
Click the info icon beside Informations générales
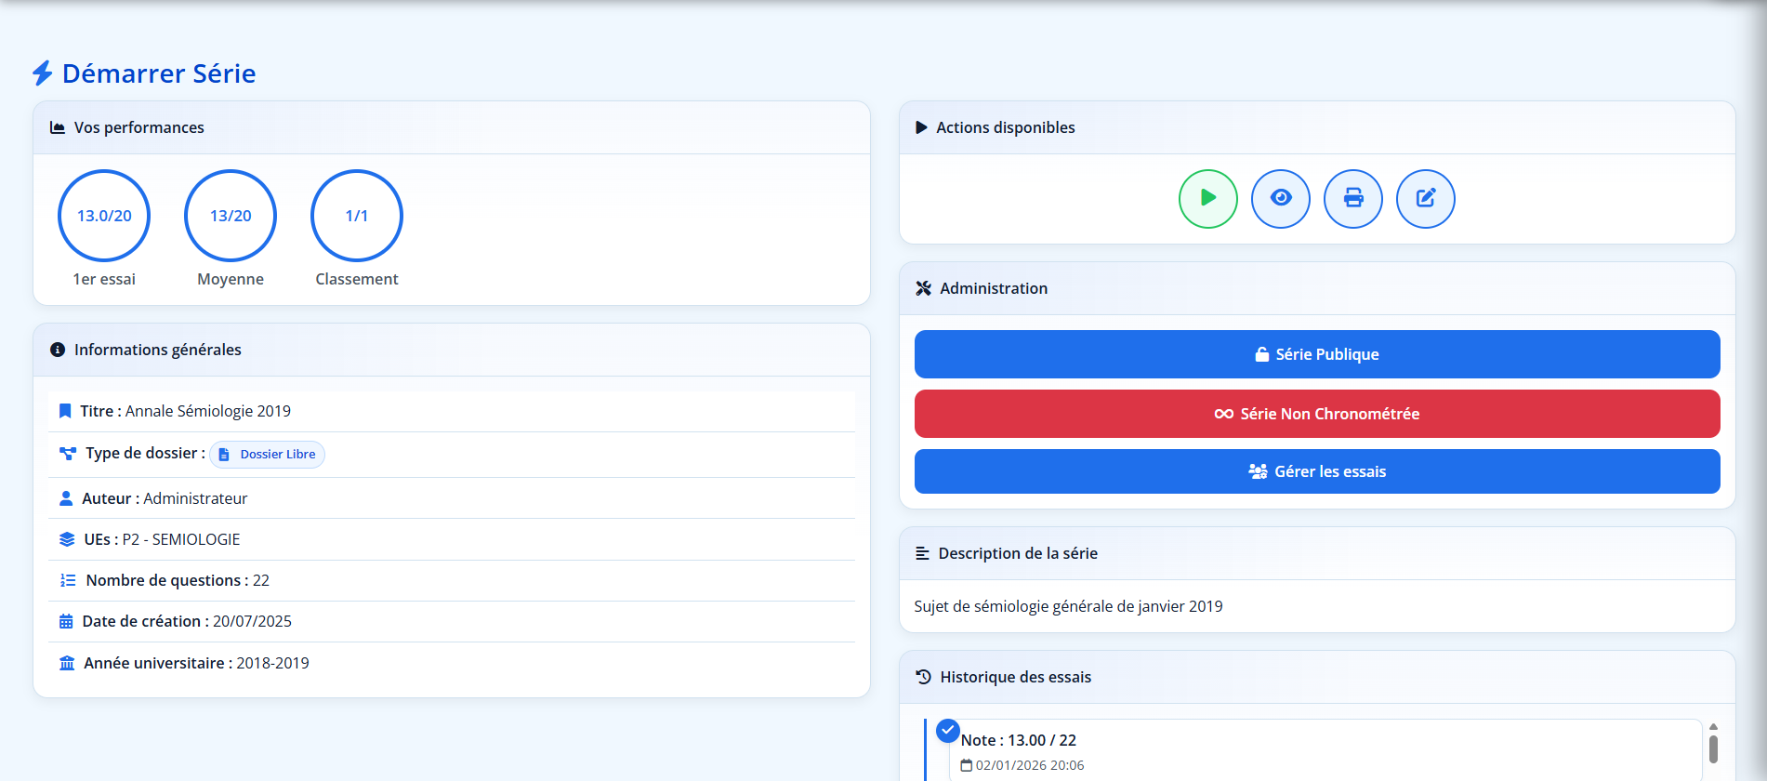coord(58,350)
